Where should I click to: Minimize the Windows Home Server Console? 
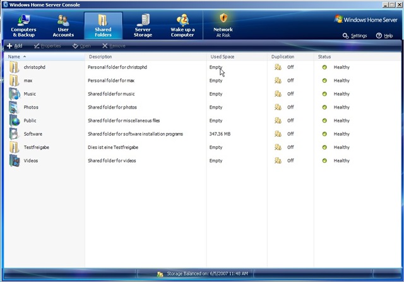[386, 4]
